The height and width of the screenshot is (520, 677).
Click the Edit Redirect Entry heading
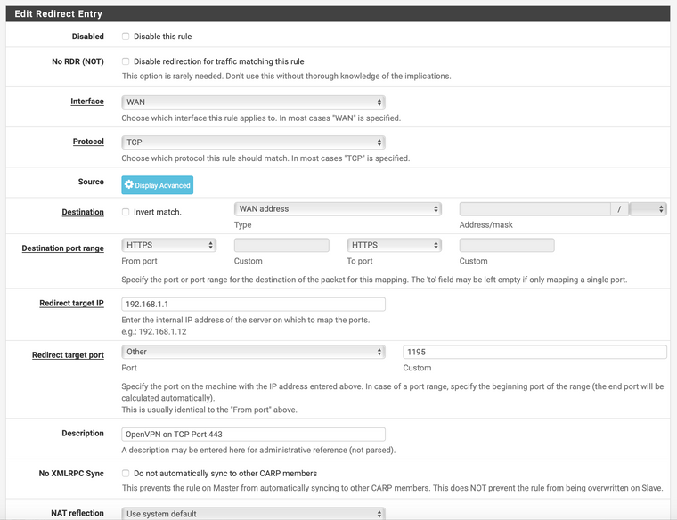pyautogui.click(x=58, y=14)
